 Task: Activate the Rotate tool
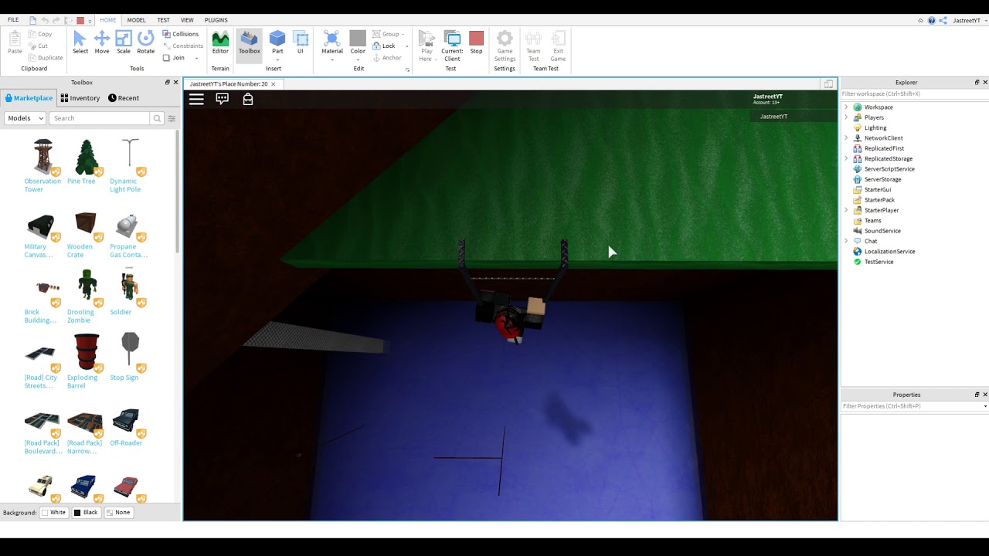pos(145,42)
